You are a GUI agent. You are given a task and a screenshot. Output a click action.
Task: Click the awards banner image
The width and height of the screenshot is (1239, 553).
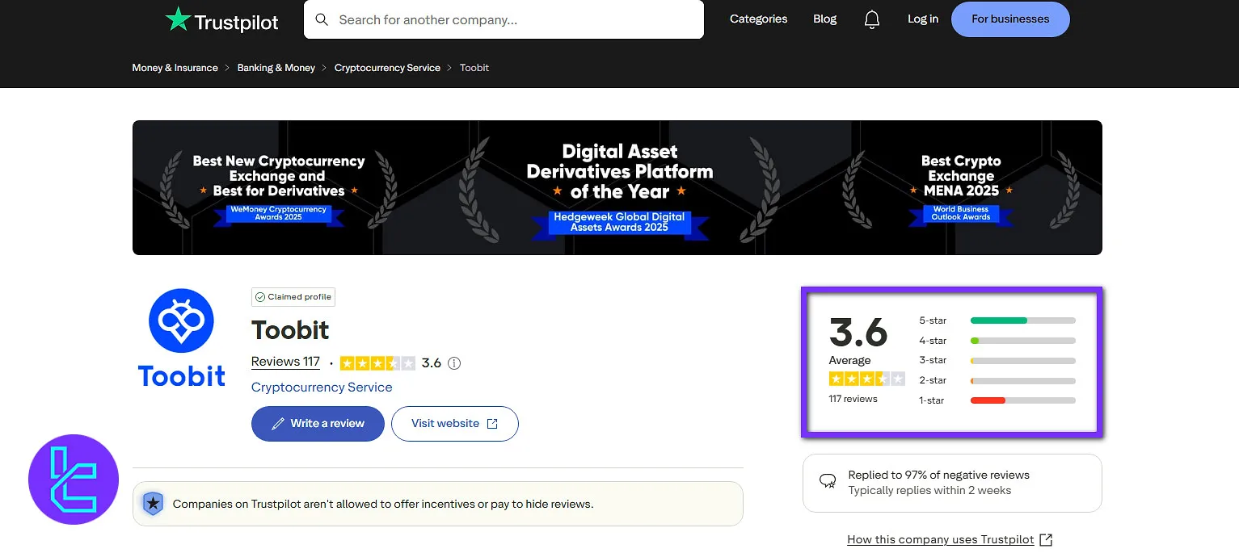617,187
